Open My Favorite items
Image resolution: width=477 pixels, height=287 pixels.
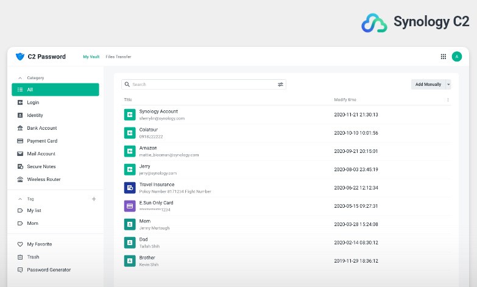click(55, 244)
